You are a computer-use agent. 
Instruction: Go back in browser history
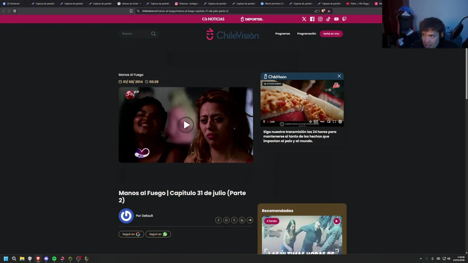coord(4,11)
